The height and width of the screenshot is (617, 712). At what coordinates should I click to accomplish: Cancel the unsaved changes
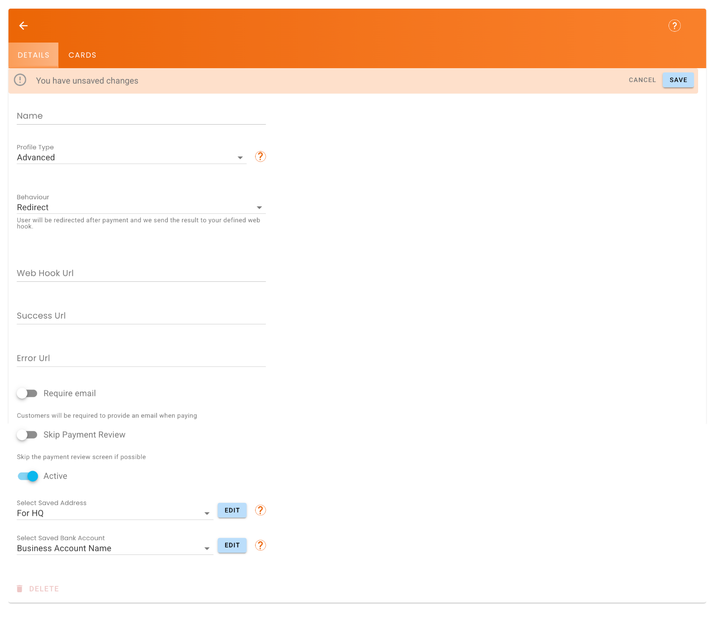tap(642, 80)
